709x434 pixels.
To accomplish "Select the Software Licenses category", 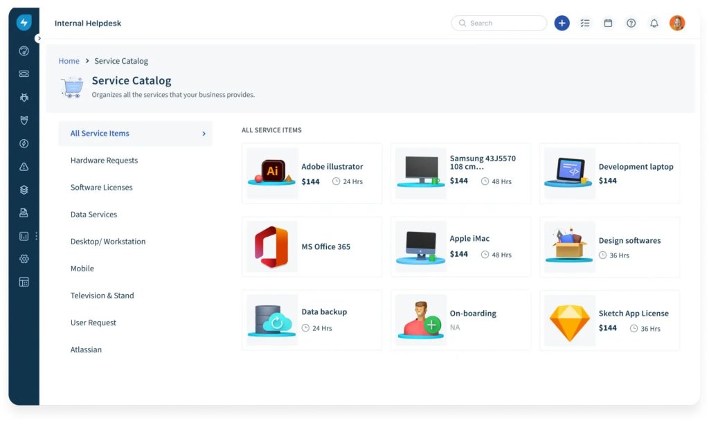I will 100,187.
